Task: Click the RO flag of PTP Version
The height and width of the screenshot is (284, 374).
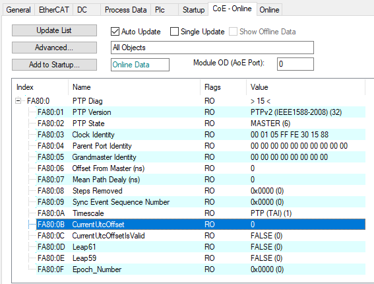Action: [x=209, y=112]
